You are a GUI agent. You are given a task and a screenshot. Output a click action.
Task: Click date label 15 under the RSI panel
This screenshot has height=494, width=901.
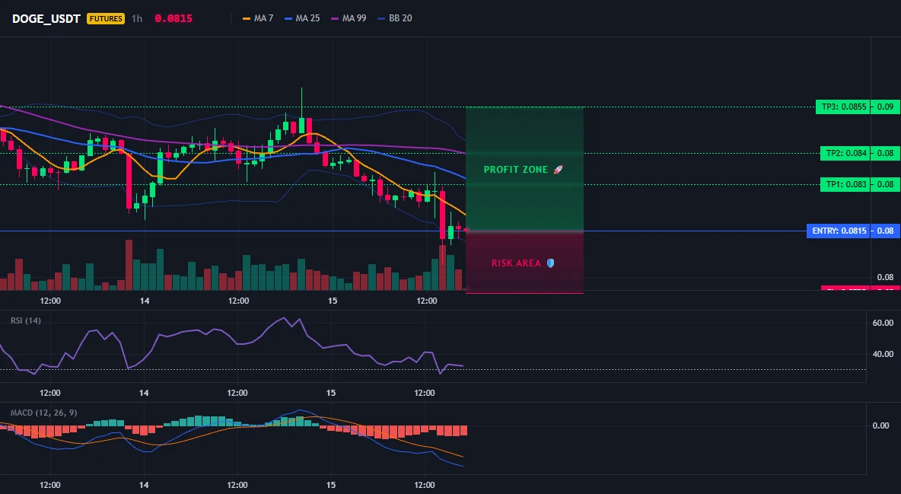[331, 393]
